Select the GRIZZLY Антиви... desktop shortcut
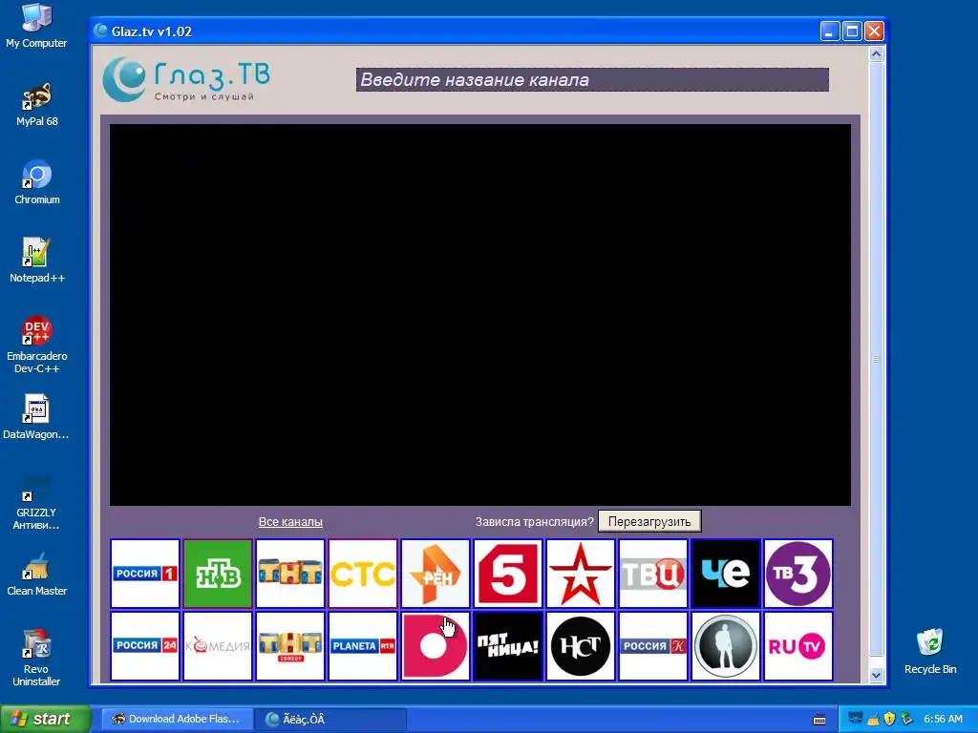Image resolution: width=978 pixels, height=733 pixels. 36,502
